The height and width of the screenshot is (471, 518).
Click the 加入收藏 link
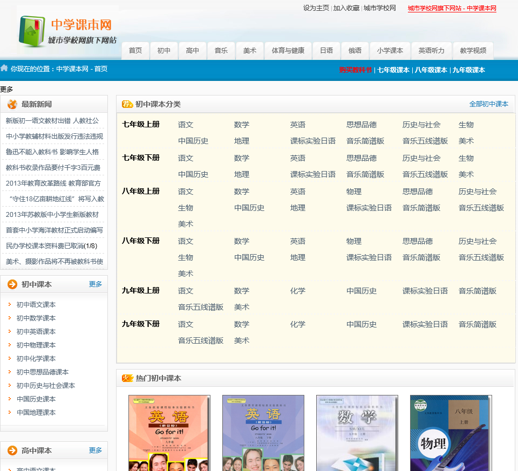346,8
